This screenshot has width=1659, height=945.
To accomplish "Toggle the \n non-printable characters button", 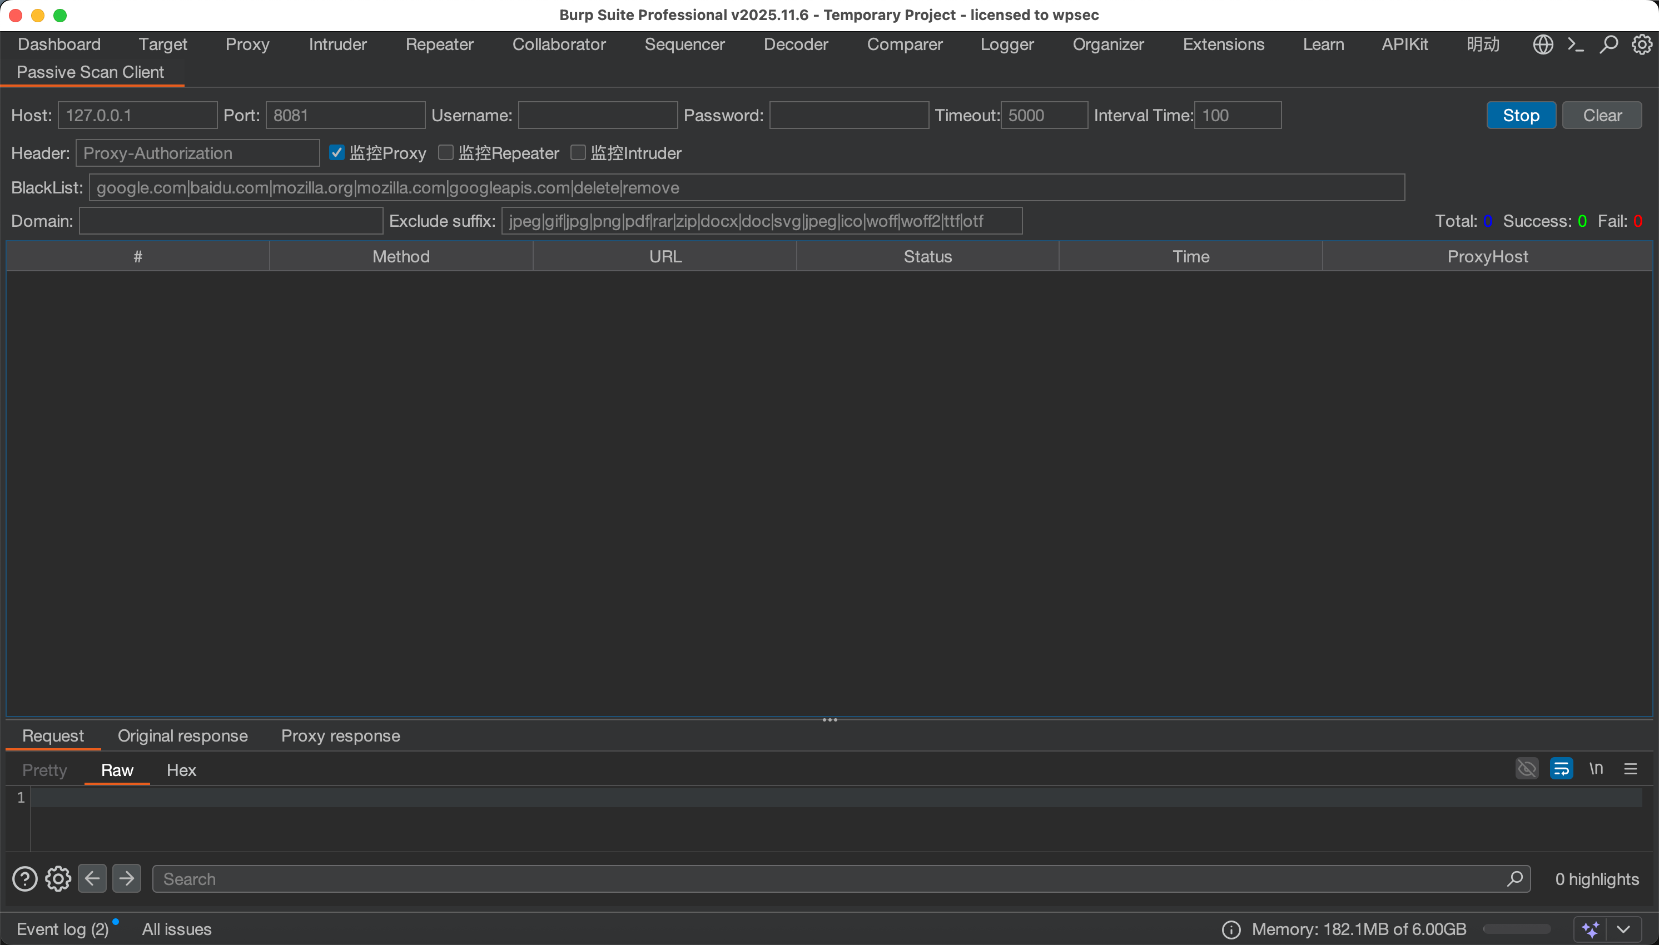I will [x=1596, y=769].
